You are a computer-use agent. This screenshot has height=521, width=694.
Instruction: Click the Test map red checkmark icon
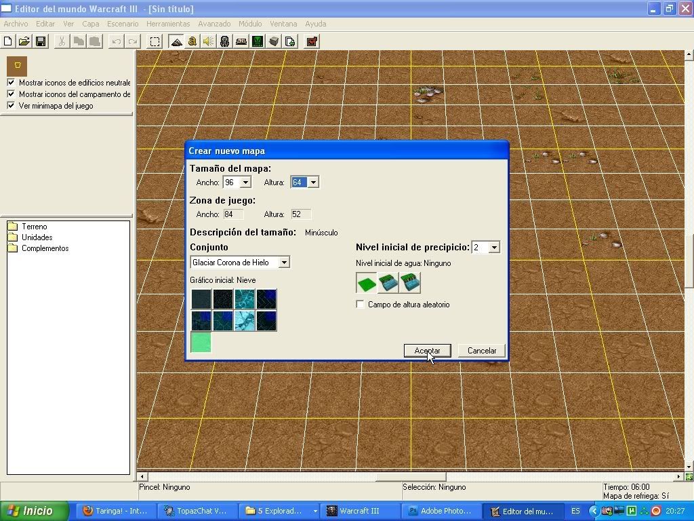[x=312, y=41]
